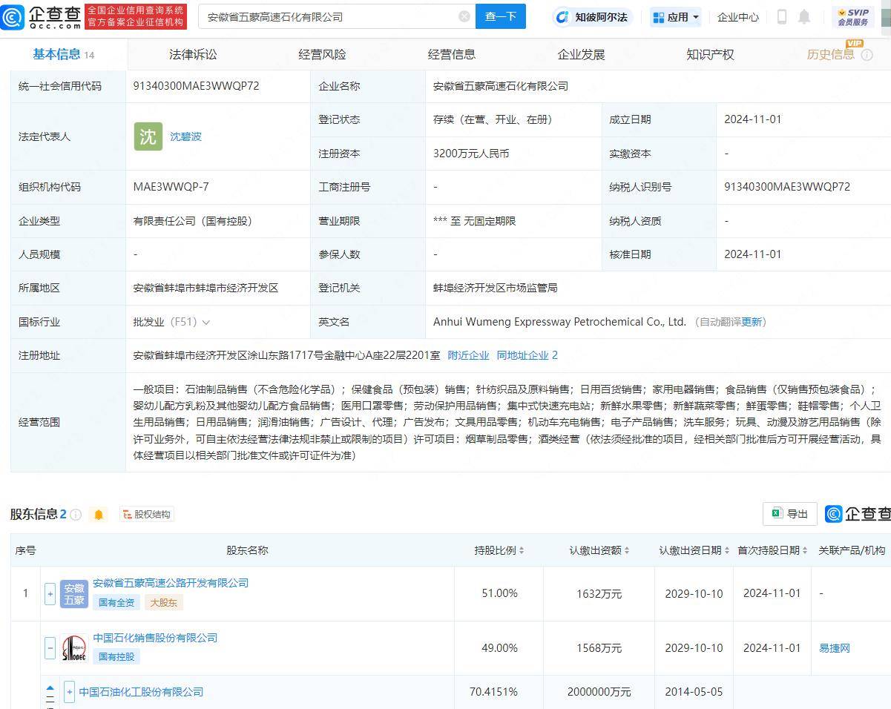Open the mobile phone icon in header
Viewport: 891px width, 709px height.
click(x=782, y=16)
